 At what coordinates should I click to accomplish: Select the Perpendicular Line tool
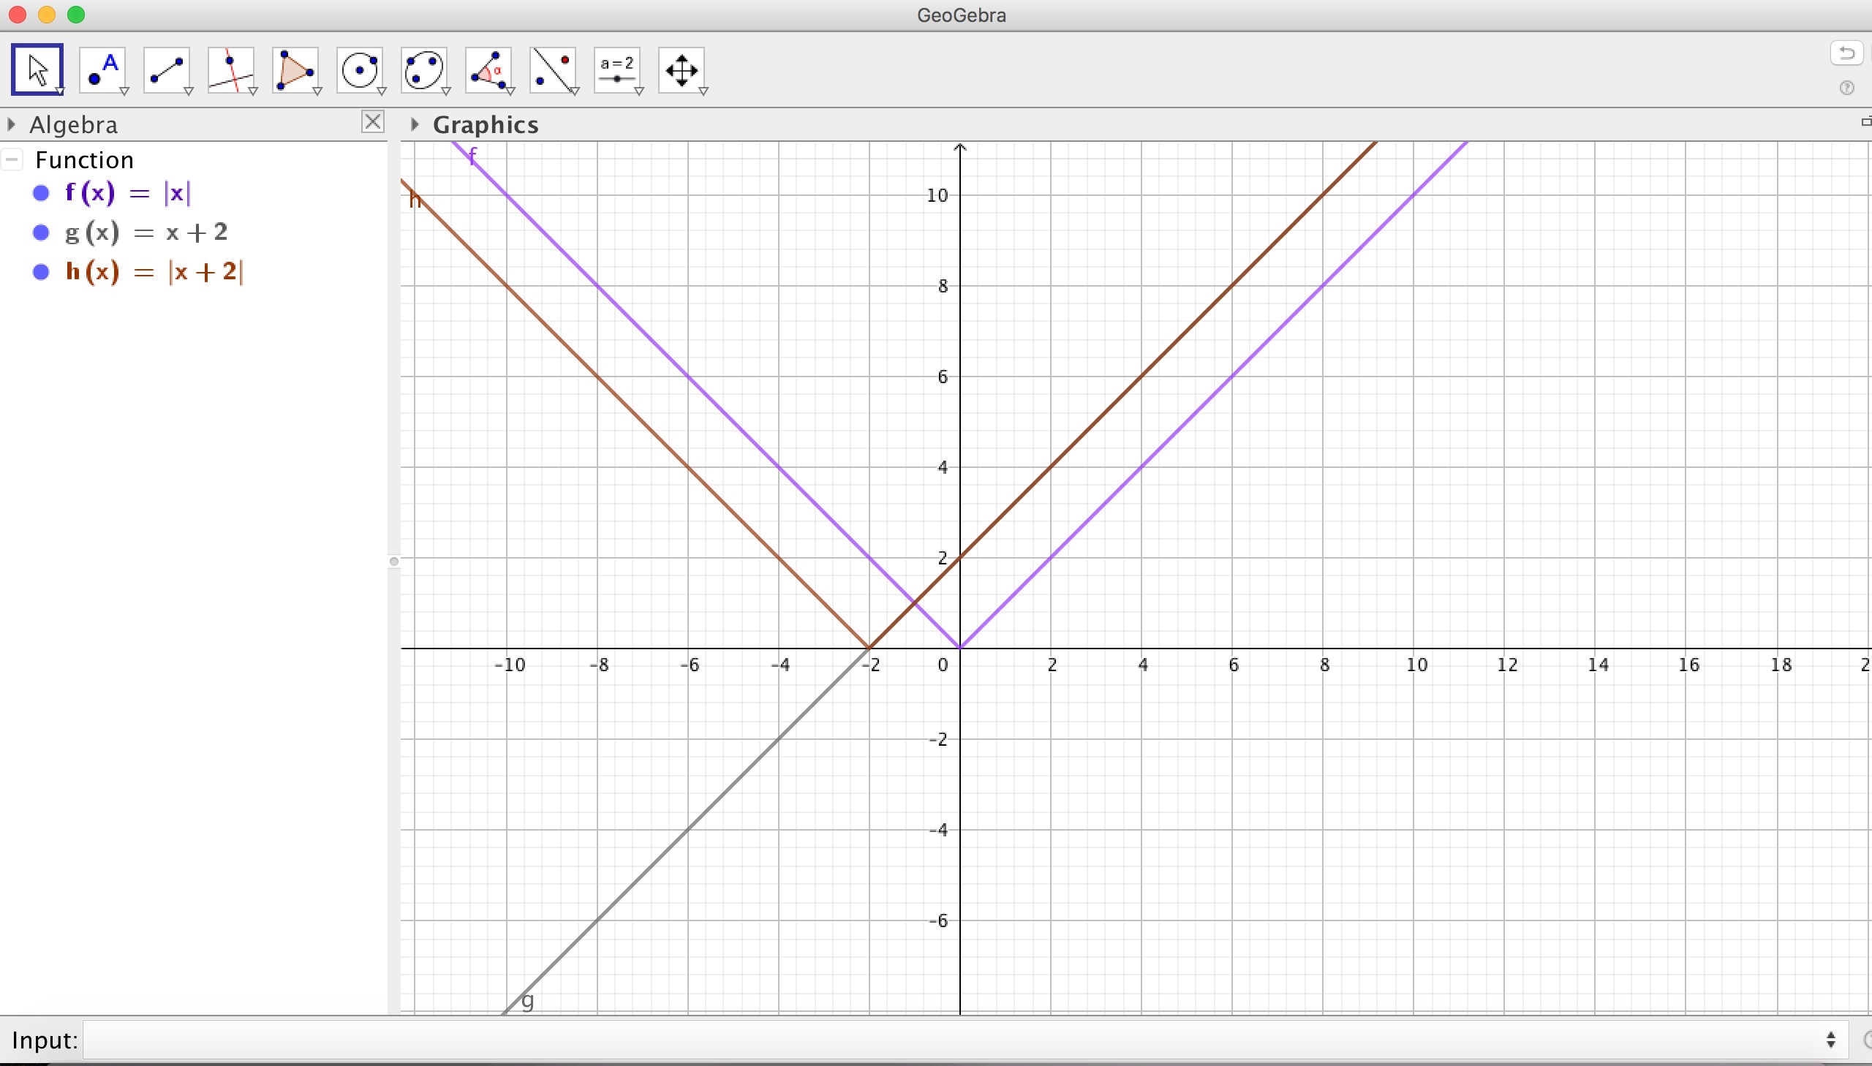[231, 69]
